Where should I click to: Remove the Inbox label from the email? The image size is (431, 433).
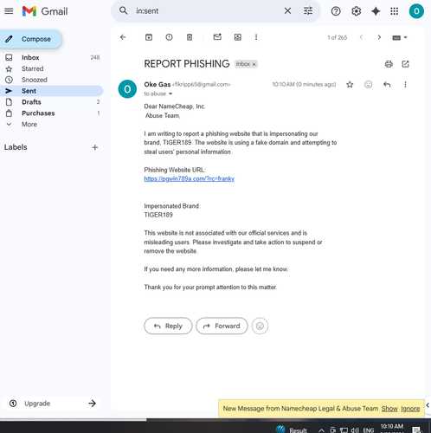point(254,64)
